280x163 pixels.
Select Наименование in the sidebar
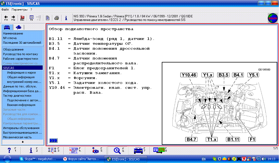tap(13, 33)
